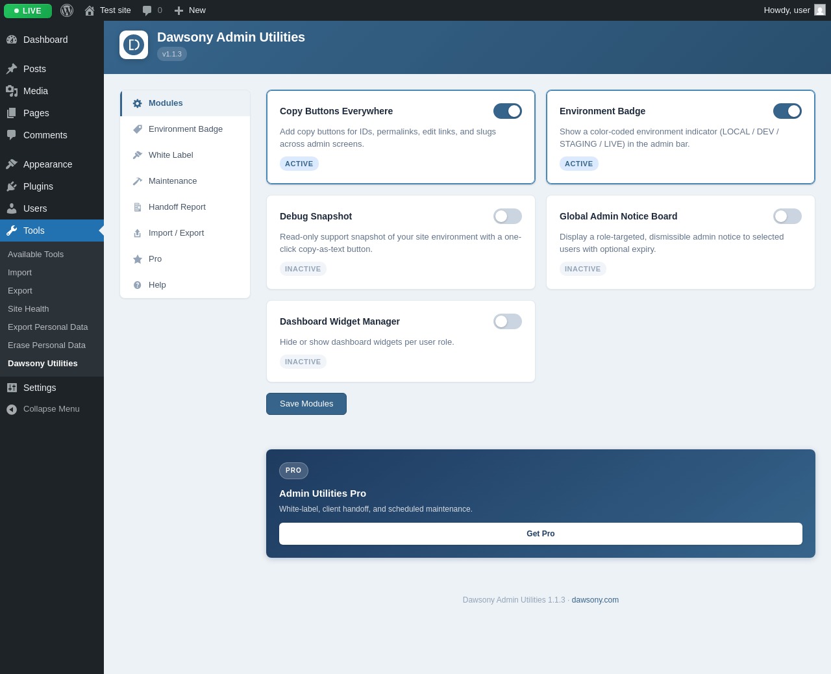Click the Help question mark icon
This screenshot has height=674, width=831.
click(138, 285)
